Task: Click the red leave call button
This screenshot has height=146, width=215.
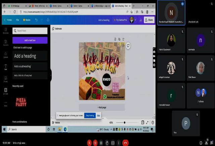Action: [125, 142]
